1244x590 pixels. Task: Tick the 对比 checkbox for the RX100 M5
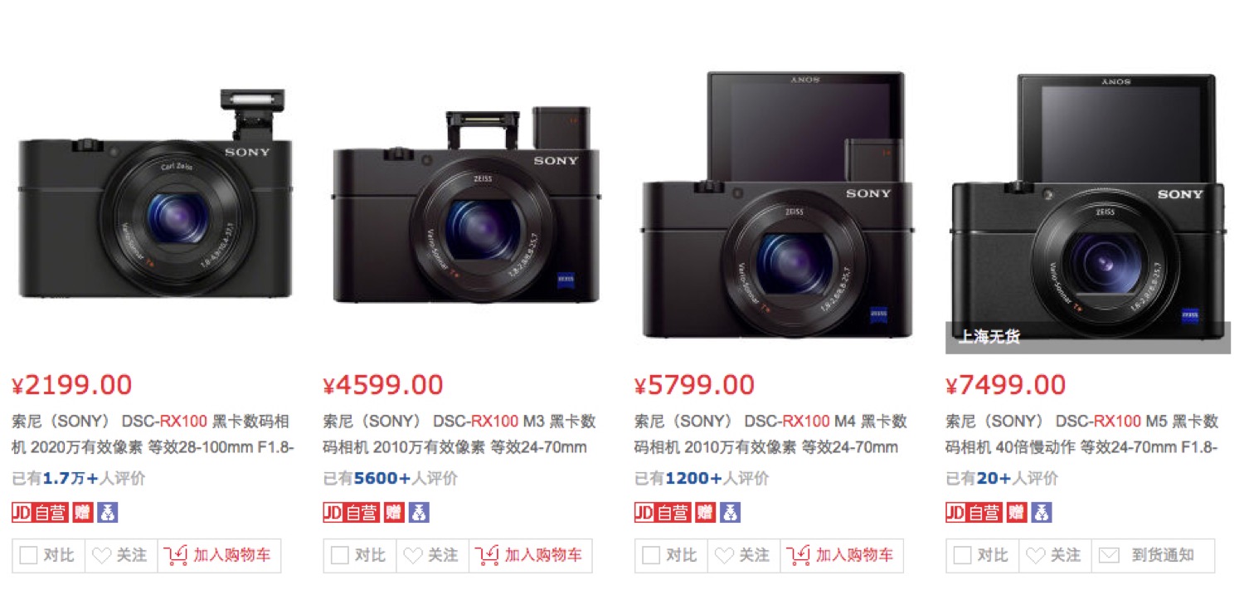(x=962, y=555)
